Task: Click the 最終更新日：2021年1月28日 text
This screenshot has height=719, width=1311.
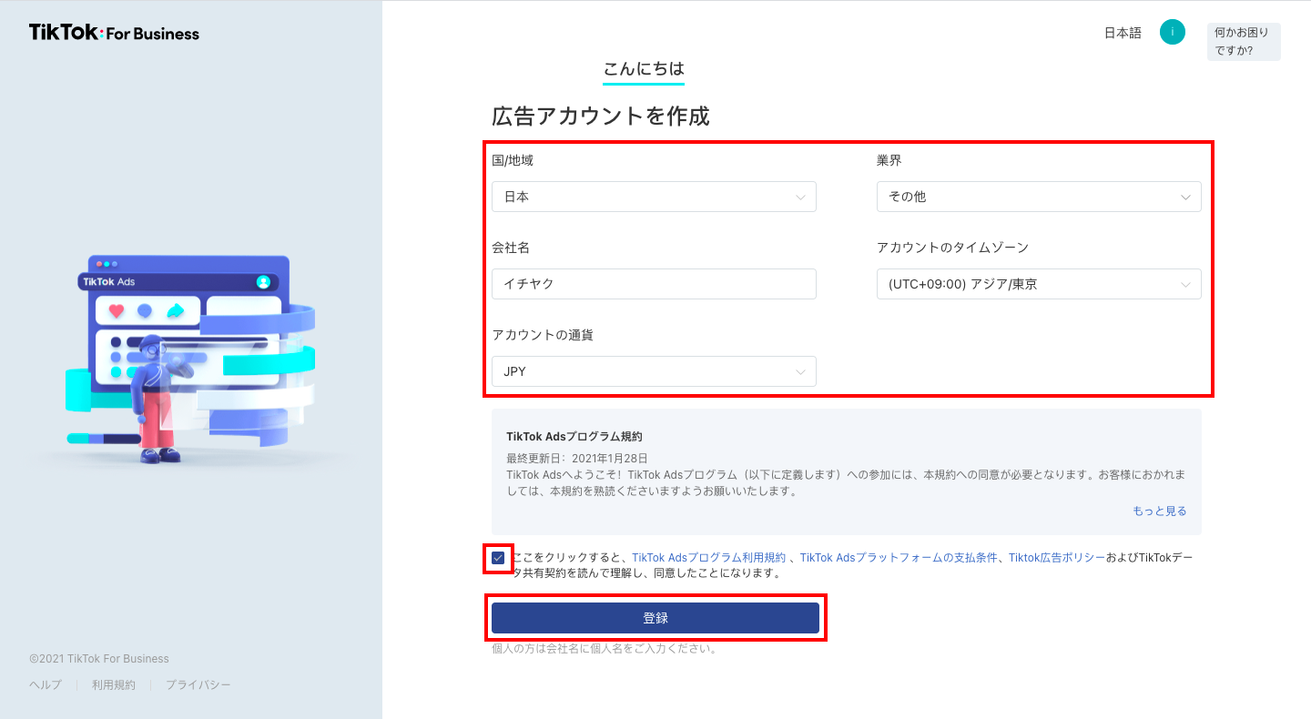Action: click(x=577, y=459)
